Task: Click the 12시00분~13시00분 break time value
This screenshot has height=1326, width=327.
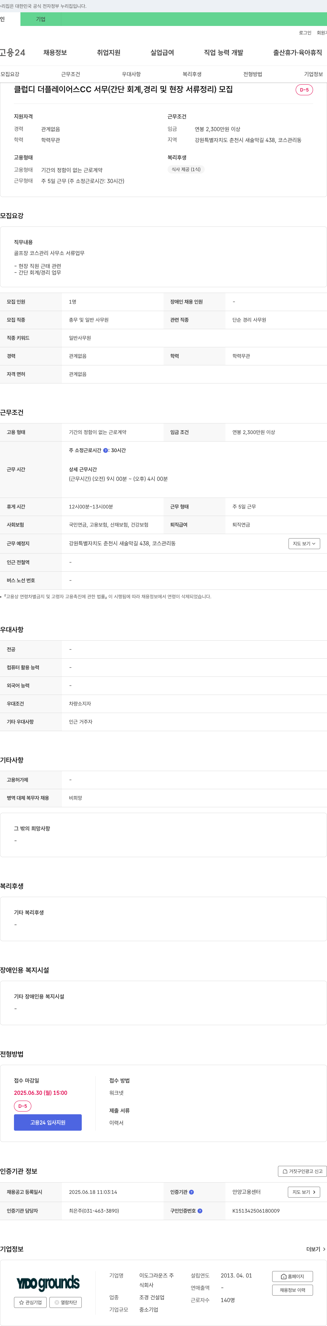Action: pos(91,507)
